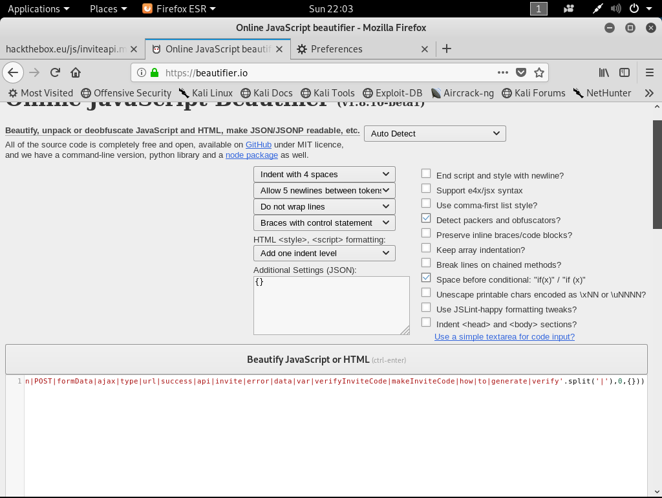Reload the current page
Screen dimensions: 662x498
pyautogui.click(x=55, y=72)
